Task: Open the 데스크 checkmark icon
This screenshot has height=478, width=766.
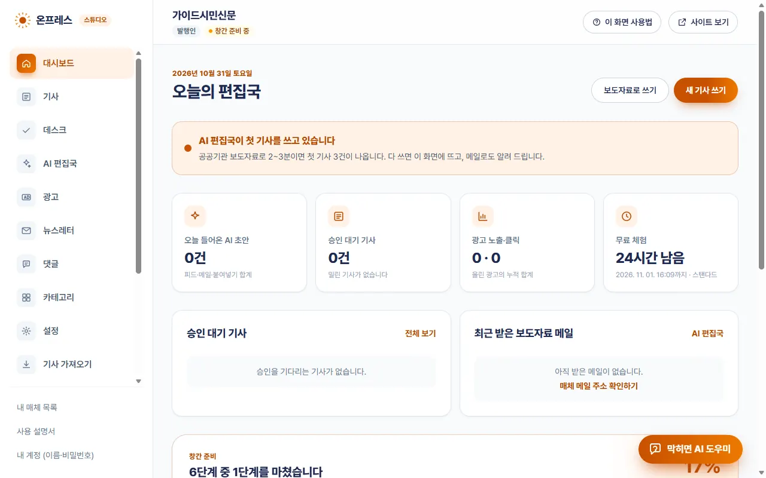Action: pos(26,130)
